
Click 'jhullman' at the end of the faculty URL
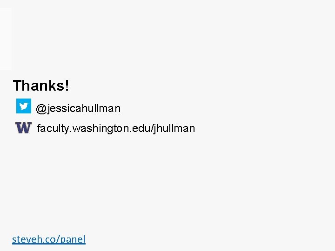tap(174, 129)
